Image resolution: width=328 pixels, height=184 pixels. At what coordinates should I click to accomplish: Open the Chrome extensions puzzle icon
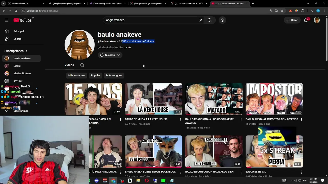coord(303,11)
